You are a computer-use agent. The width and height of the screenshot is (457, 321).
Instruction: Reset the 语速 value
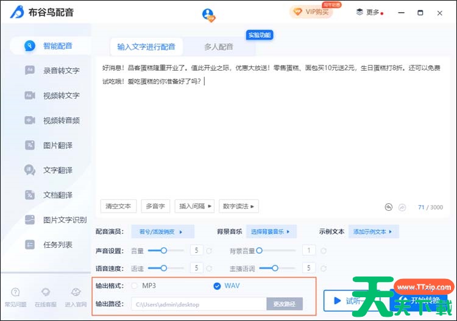tap(209, 269)
